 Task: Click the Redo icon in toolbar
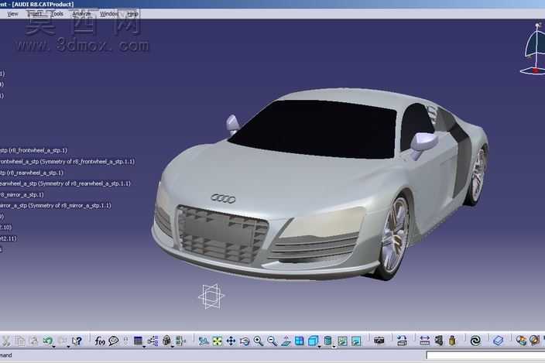click(x=62, y=341)
